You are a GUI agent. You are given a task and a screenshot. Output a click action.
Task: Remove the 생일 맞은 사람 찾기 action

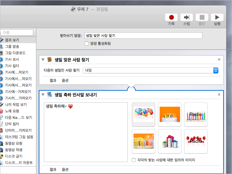[x=219, y=59]
